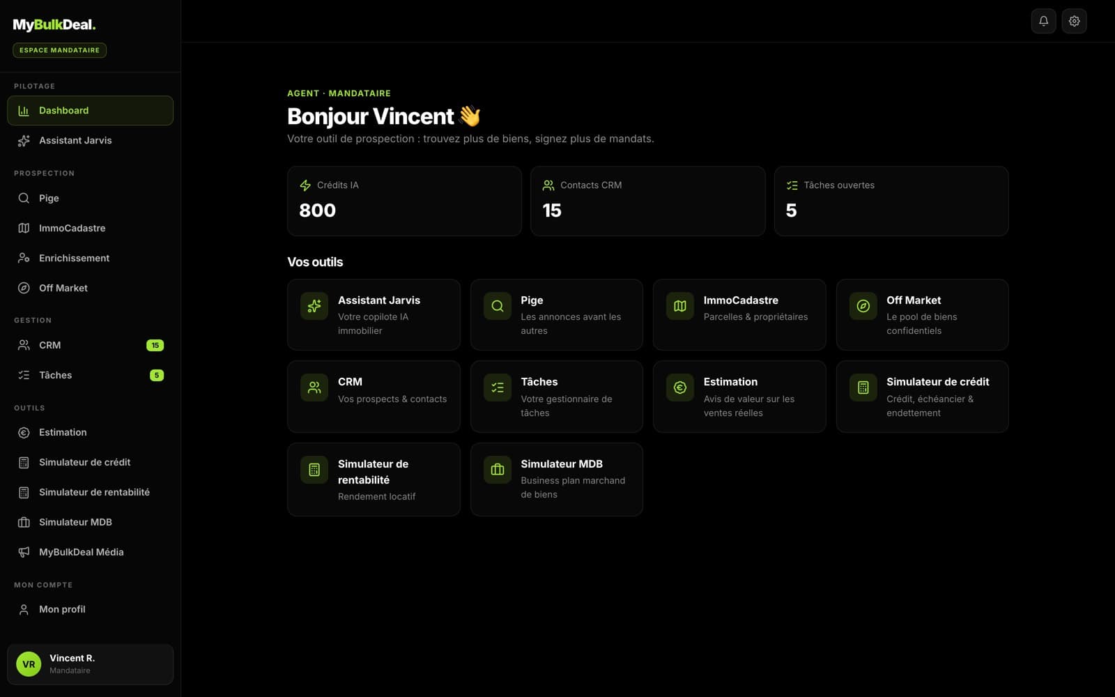Click Enrichissement person icon in sidebar
The height and width of the screenshot is (697, 1115).
click(x=24, y=258)
